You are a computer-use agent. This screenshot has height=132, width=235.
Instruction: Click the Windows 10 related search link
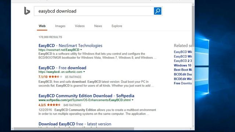click(x=182, y=65)
